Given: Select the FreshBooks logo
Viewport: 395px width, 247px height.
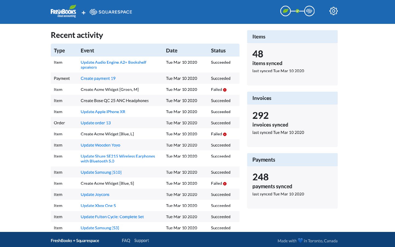Looking at the screenshot, I should click(x=63, y=11).
